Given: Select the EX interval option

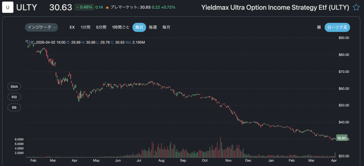Looking at the screenshot, I should coord(72,27).
